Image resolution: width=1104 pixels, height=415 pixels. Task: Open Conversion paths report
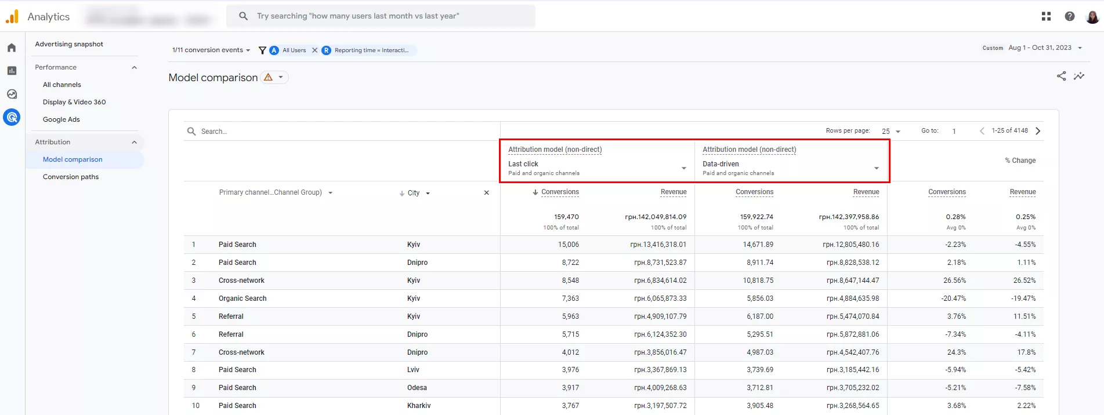(x=71, y=177)
